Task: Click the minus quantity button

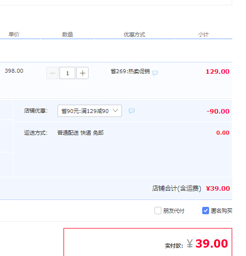Action: tap(53, 73)
